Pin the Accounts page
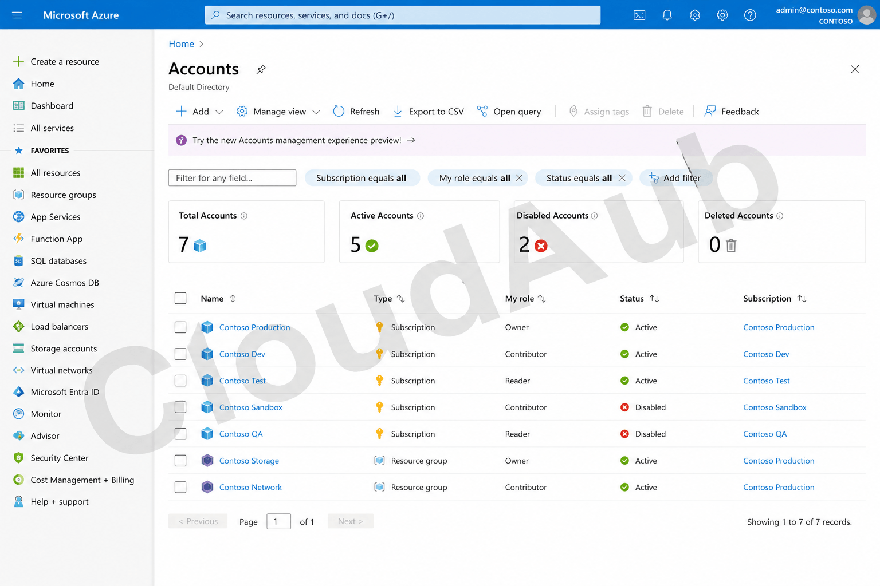Viewport: 880px width, 586px height. pos(261,69)
